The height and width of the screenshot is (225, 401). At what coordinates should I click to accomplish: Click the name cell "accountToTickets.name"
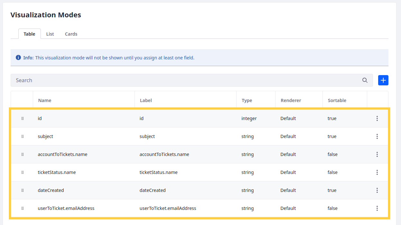click(62, 154)
